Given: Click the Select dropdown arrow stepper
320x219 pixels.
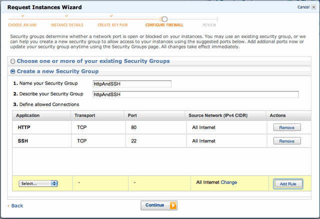Looking at the screenshot, I should (54, 183).
